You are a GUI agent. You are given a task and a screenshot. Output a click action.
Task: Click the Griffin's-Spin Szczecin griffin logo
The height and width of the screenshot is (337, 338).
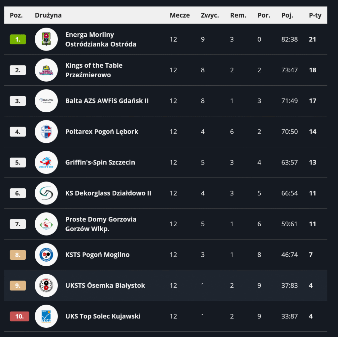click(x=46, y=163)
